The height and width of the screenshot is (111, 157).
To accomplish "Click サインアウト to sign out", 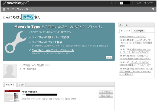I will point(149,3).
